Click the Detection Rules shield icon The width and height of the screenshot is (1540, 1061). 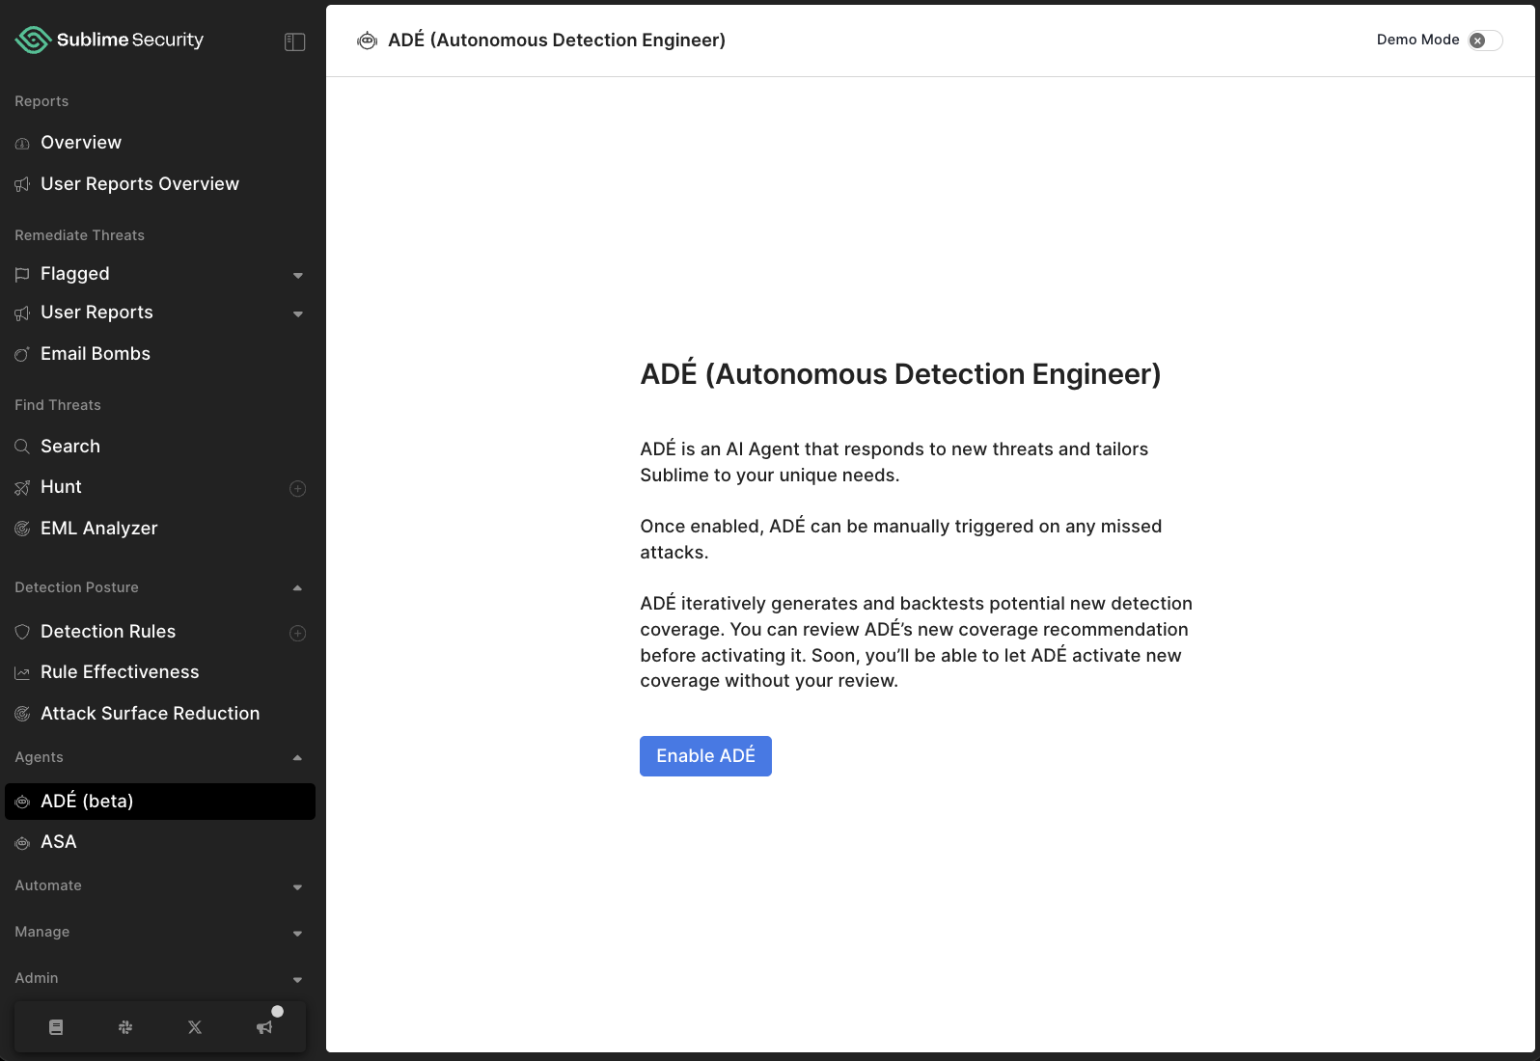22,632
